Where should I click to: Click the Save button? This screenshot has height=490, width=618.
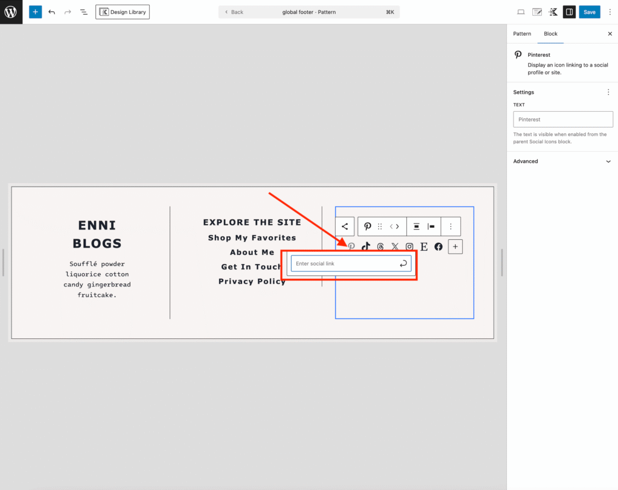[x=589, y=12]
